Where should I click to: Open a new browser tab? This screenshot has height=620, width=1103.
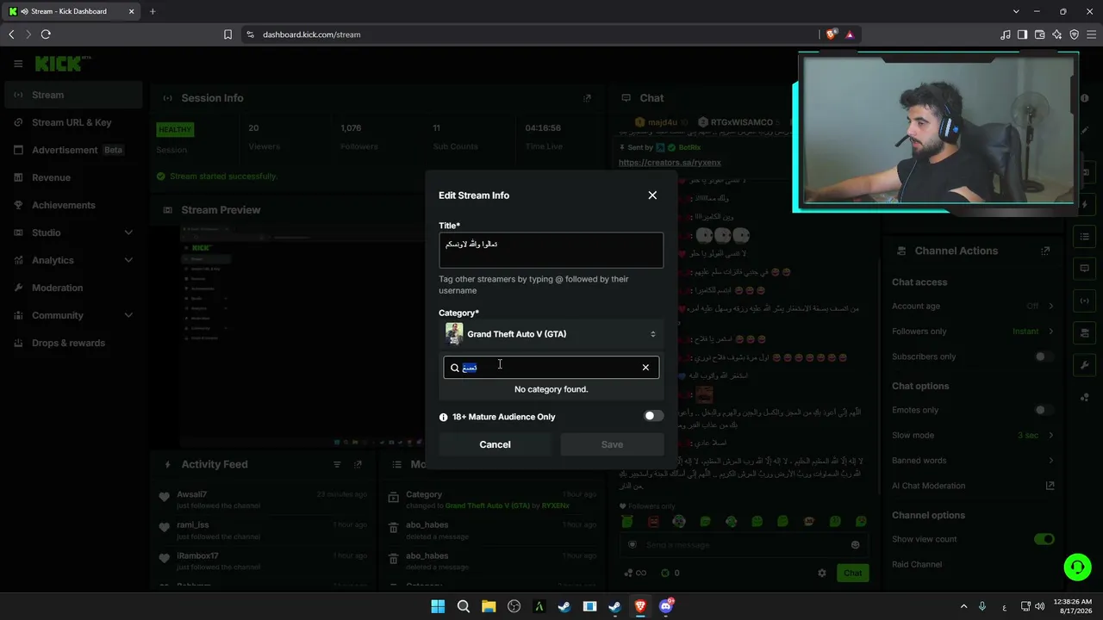tap(153, 11)
